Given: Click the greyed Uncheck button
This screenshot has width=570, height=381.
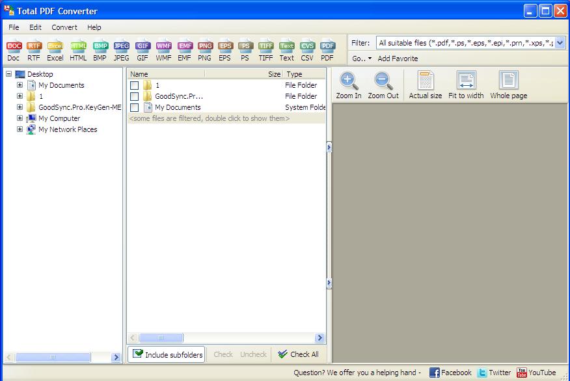Looking at the screenshot, I should tap(253, 354).
